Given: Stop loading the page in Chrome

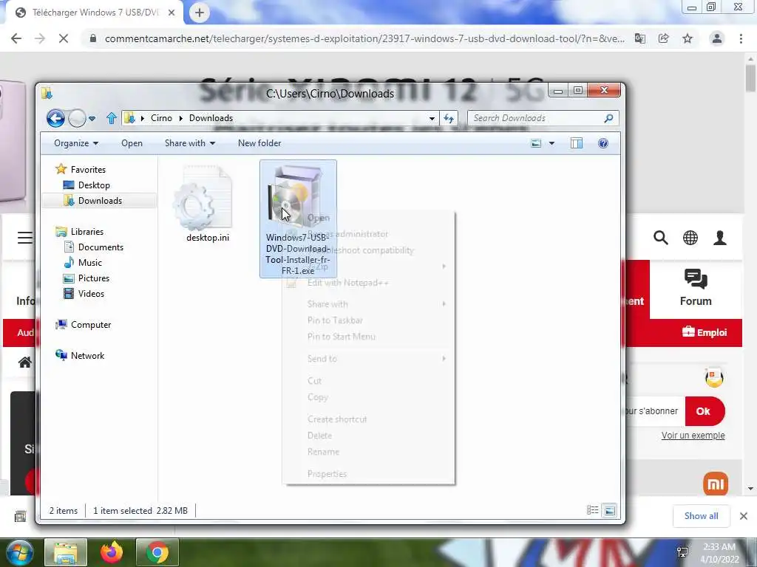Looking at the screenshot, I should click(x=64, y=38).
